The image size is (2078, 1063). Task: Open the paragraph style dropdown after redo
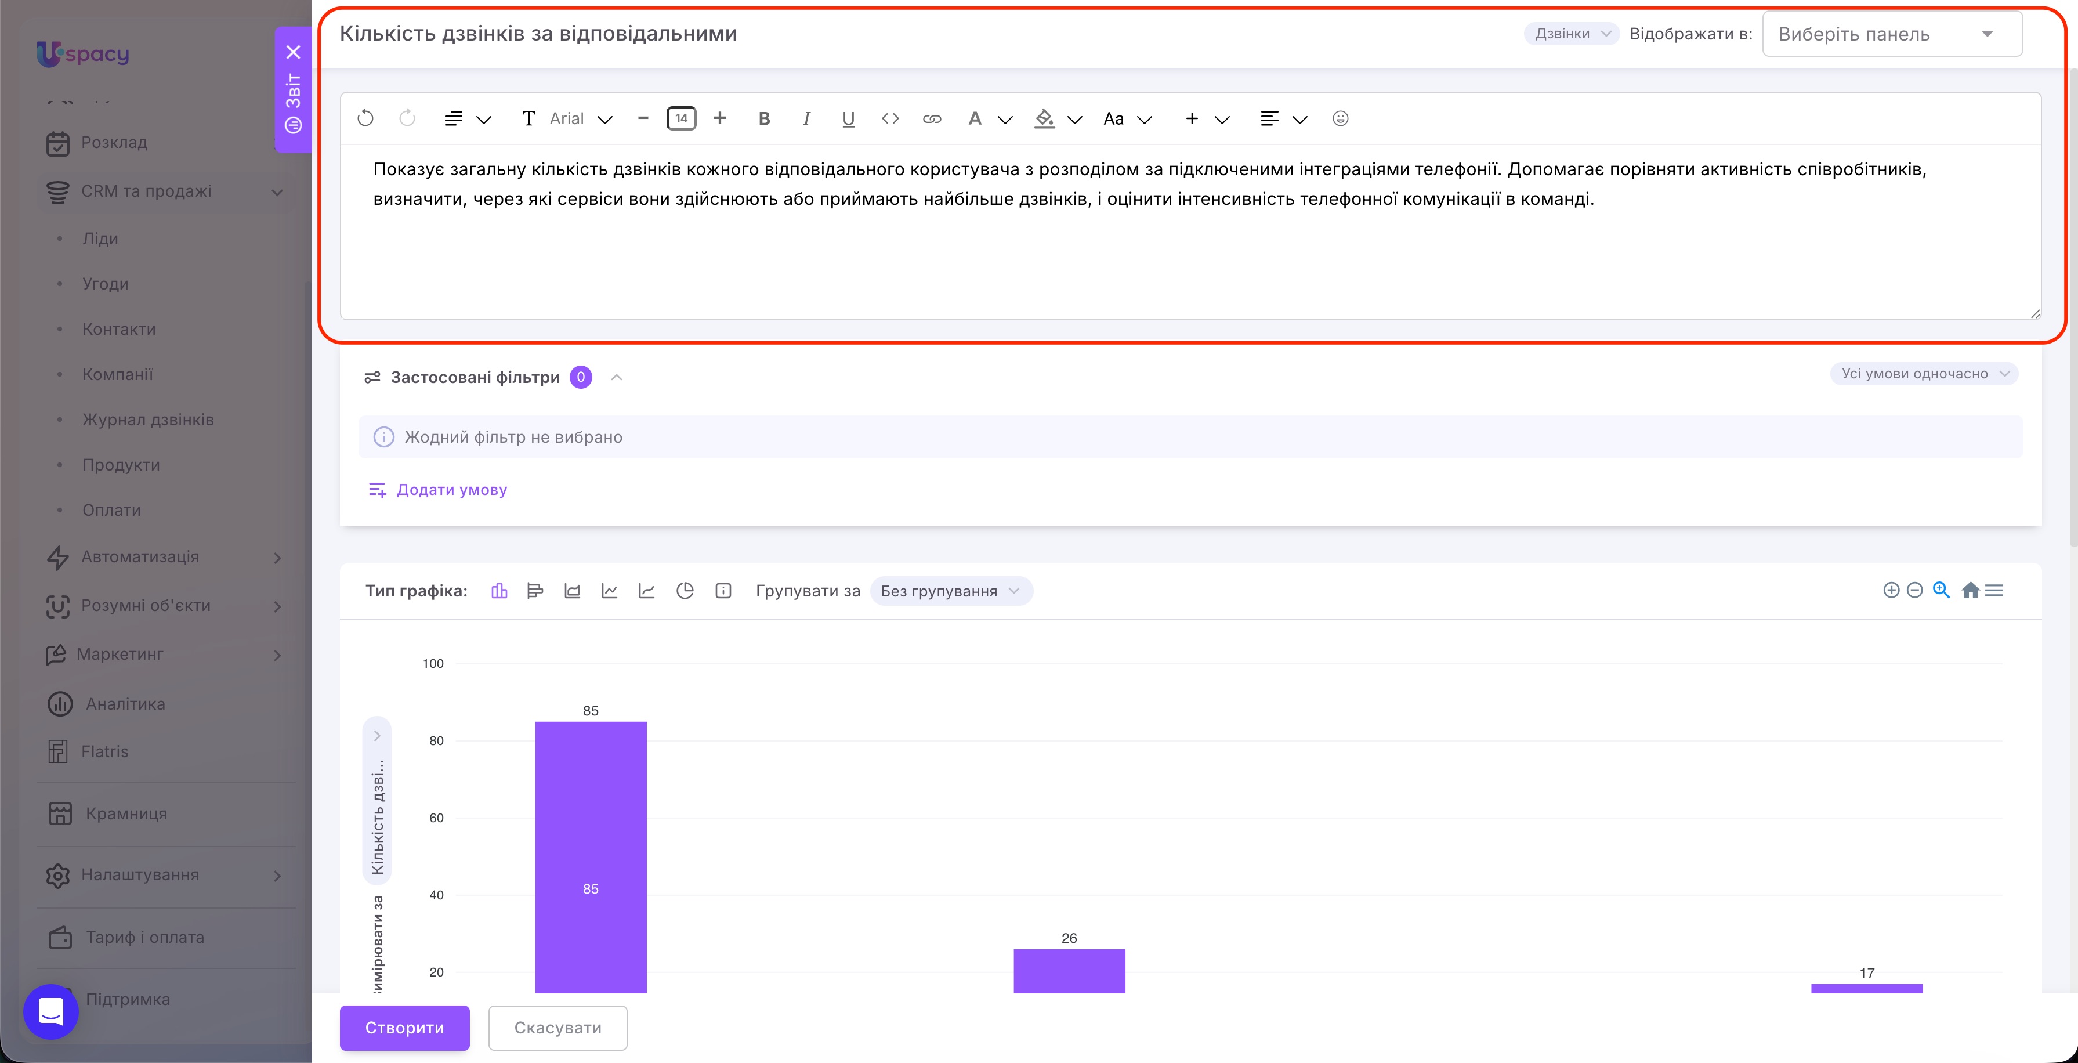[468, 118]
